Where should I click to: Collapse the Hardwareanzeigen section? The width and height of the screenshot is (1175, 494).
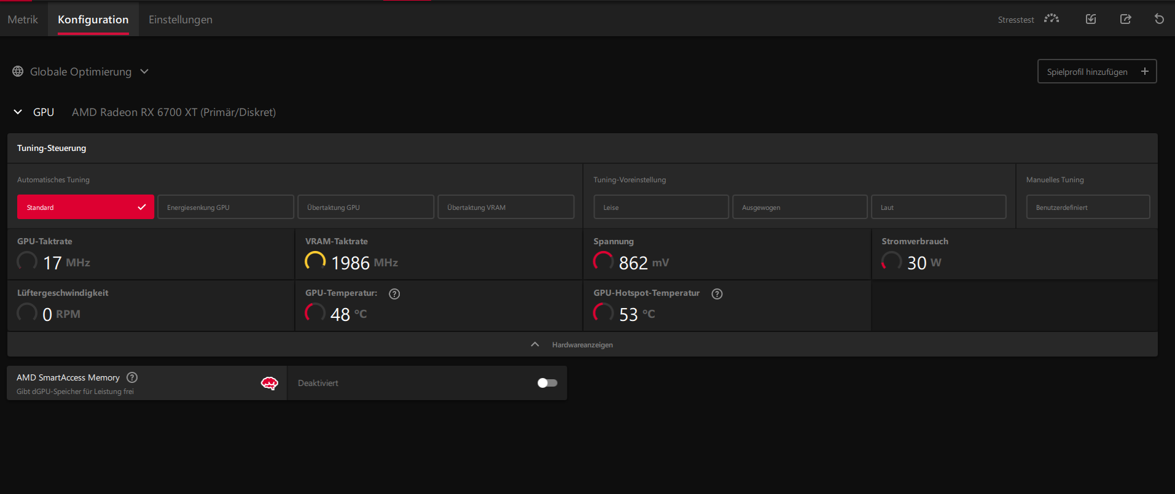[x=582, y=344]
